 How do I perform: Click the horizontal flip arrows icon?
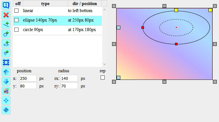pos(6,110)
